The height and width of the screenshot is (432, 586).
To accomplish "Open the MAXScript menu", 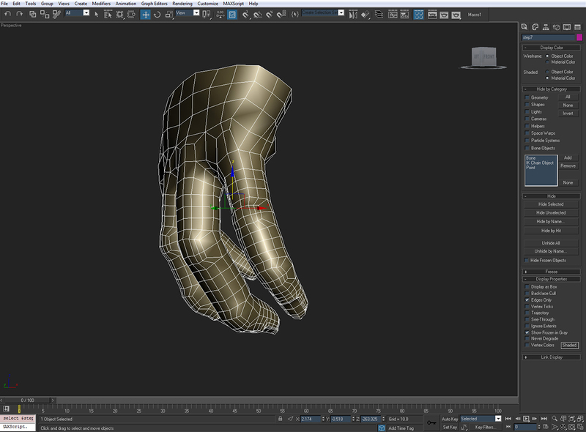I will pyautogui.click(x=234, y=4).
